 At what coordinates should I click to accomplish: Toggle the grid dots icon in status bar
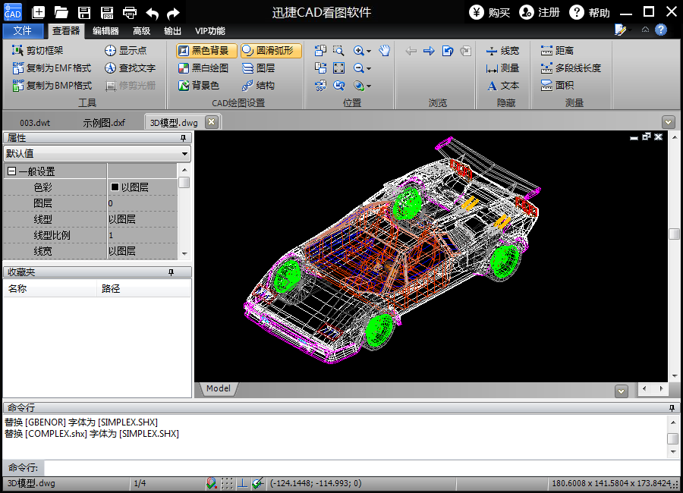pos(227,483)
